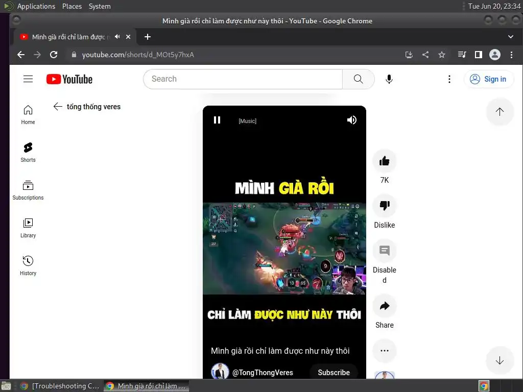Open the Places menu
Screen dimensions: 523x392
click(x=72, y=6)
